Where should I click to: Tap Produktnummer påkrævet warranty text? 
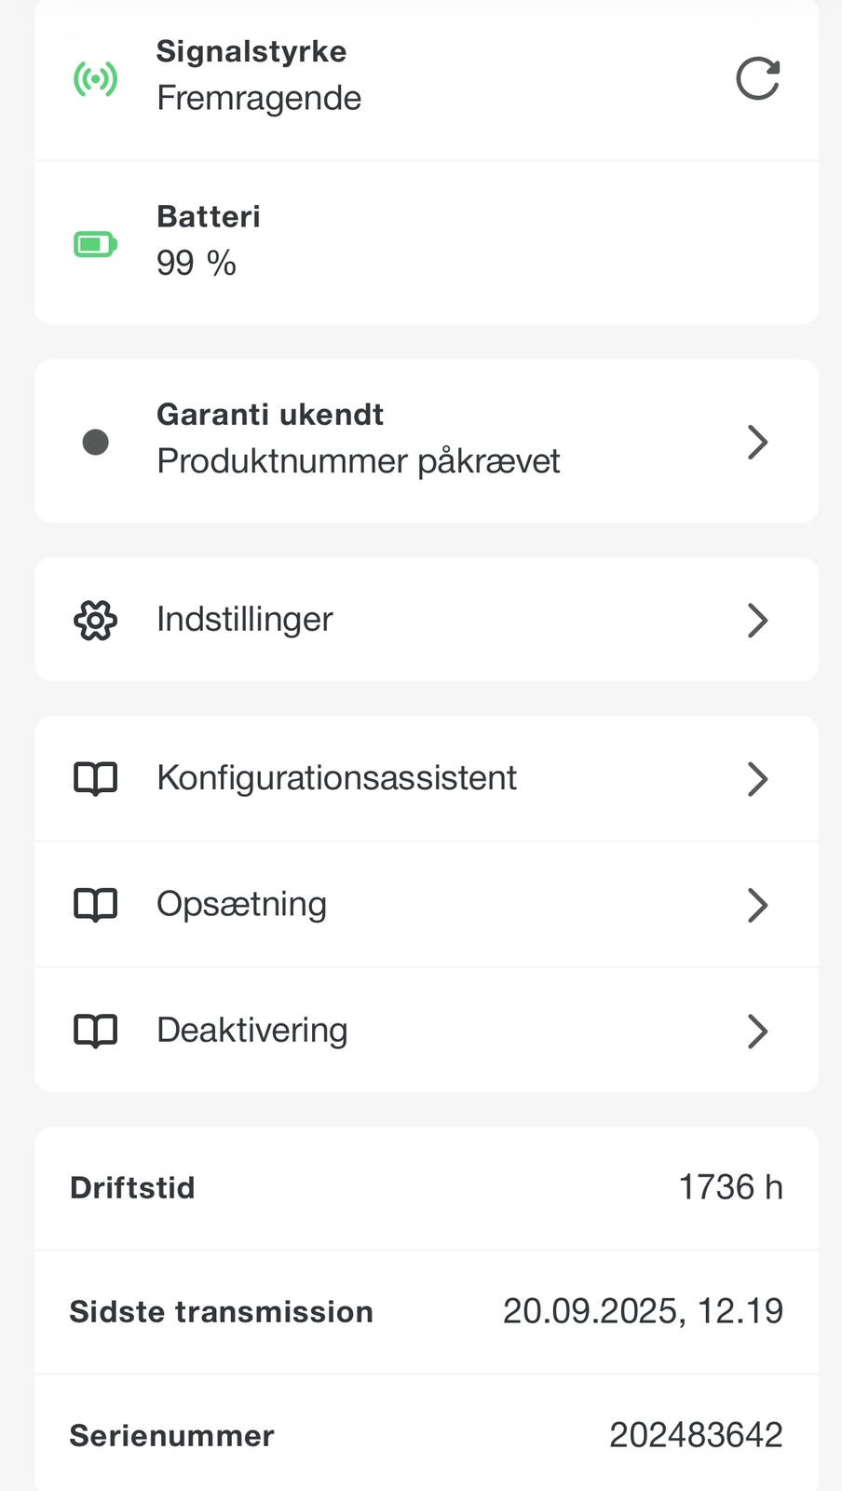[x=358, y=461]
